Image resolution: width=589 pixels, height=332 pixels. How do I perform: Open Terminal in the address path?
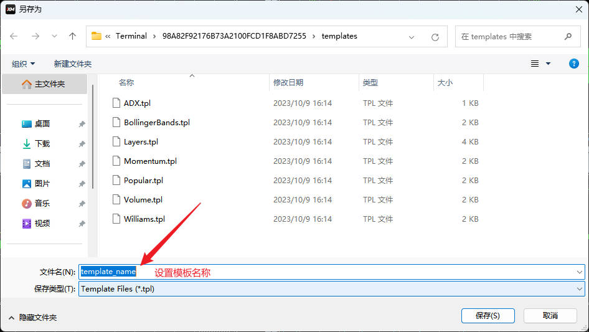131,36
